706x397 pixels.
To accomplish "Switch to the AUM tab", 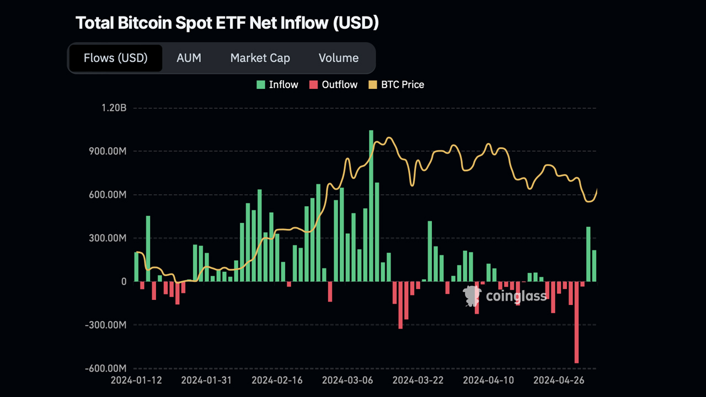I will pyautogui.click(x=189, y=58).
